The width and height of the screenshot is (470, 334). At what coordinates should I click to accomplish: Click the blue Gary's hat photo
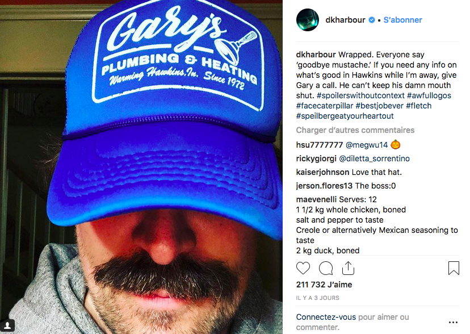pos(141,167)
